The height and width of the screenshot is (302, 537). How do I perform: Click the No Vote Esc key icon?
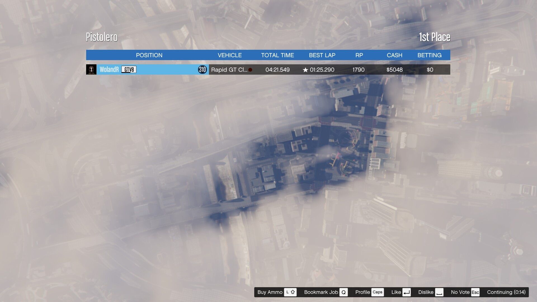475,292
